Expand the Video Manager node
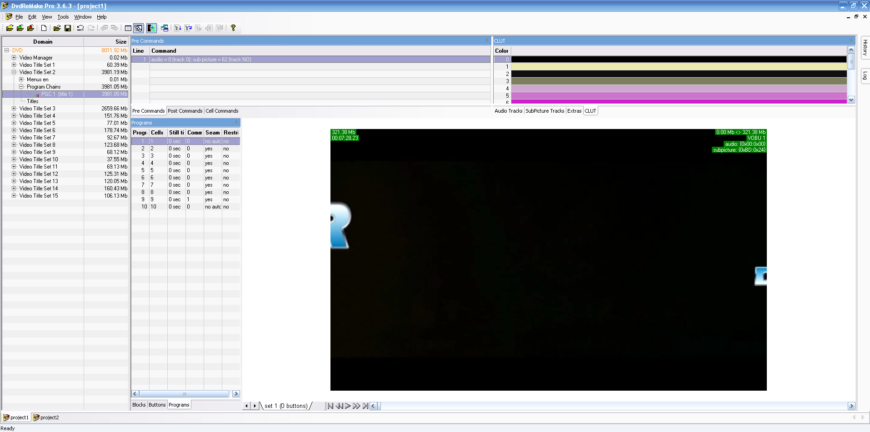This screenshot has height=432, width=870. click(14, 58)
